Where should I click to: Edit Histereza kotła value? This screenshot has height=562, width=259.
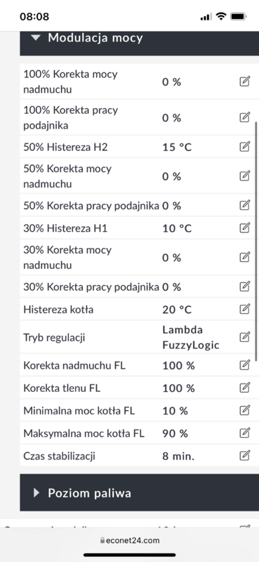244,309
